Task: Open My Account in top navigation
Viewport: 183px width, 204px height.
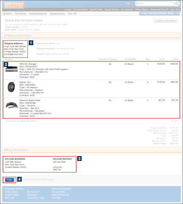Action: click(127, 10)
